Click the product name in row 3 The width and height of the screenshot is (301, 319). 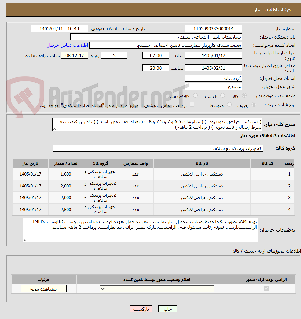click(x=202, y=198)
